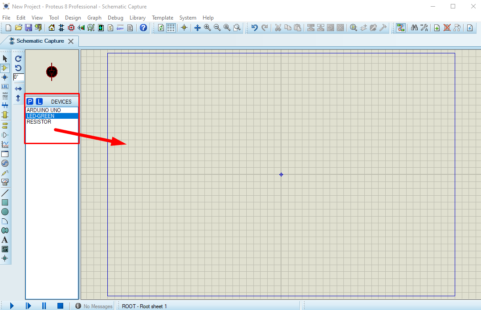Open Help with question mark icon
Image resolution: width=481 pixels, height=310 pixels.
(x=143, y=28)
